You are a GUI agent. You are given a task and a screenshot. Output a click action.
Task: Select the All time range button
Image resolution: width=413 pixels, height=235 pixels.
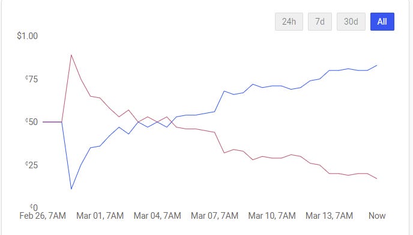382,22
